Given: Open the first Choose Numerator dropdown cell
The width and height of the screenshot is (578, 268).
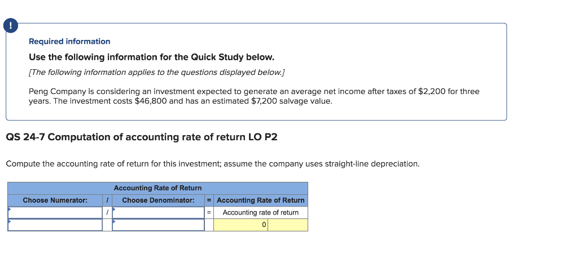Looking at the screenshot, I should coord(55,212).
